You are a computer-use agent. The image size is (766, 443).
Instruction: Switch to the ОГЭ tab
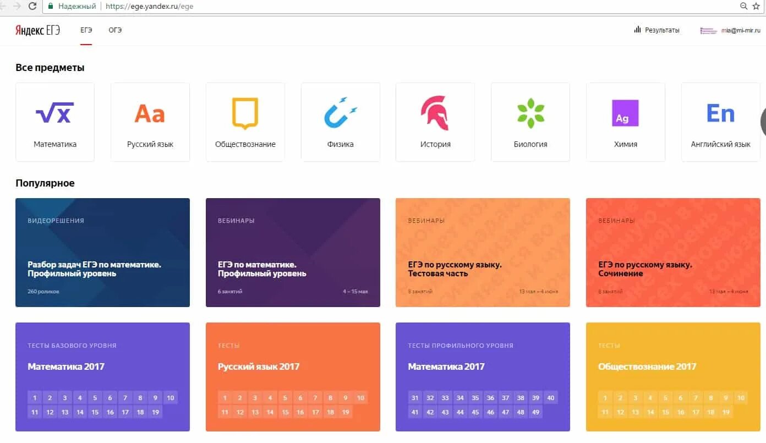point(115,30)
